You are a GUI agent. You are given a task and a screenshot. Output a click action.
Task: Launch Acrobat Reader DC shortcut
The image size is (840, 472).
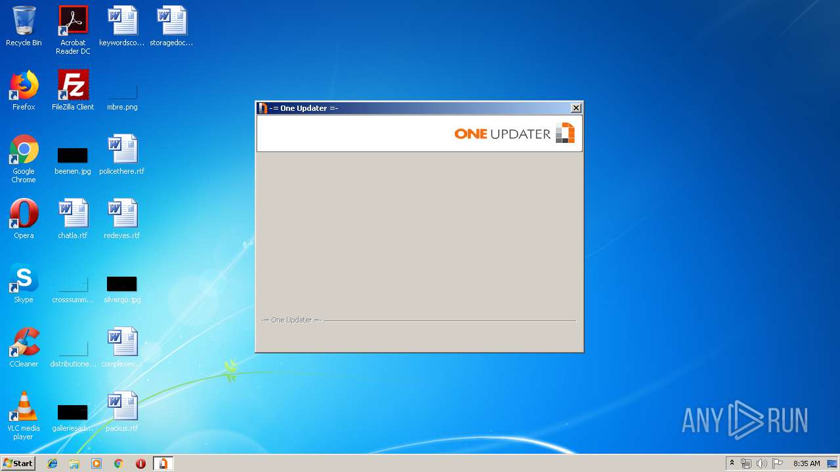(x=73, y=30)
